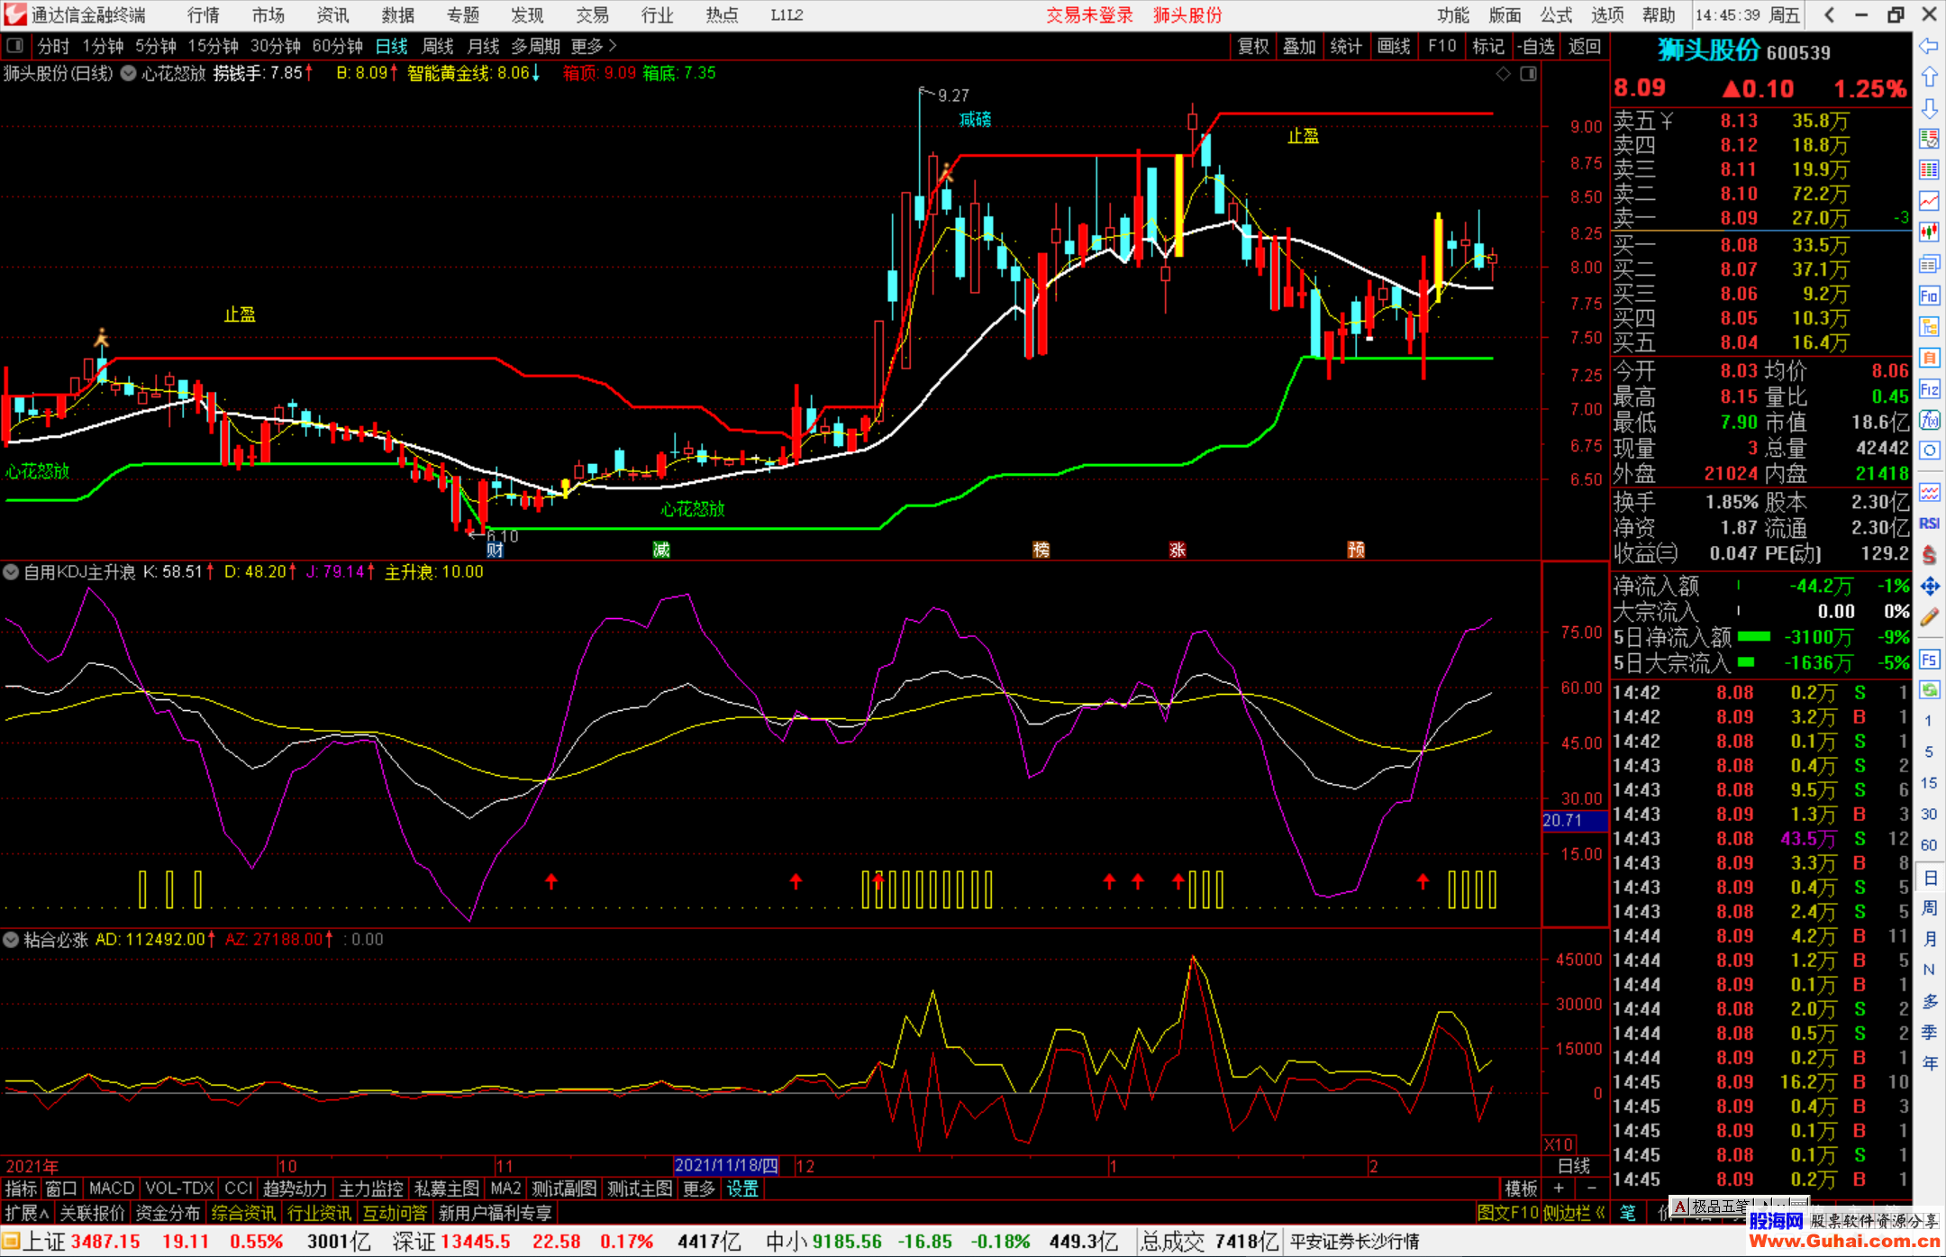The image size is (1946, 1257).
Task: Open the F12 sidebar icon
Action: point(1929,389)
